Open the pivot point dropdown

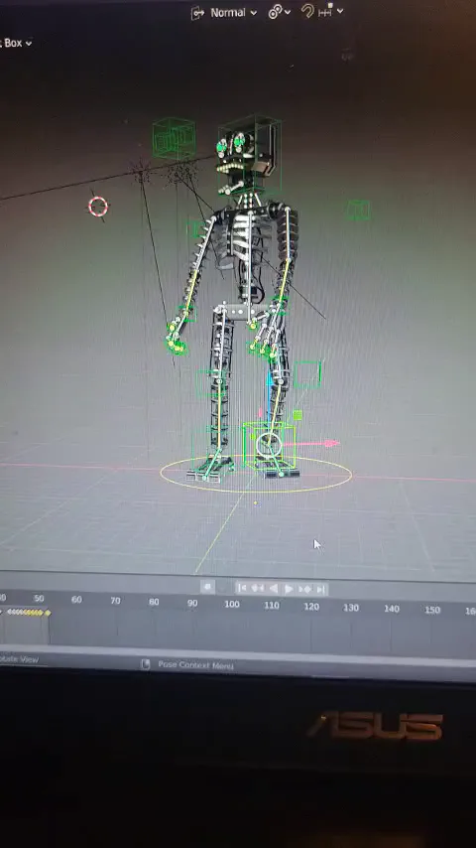280,12
